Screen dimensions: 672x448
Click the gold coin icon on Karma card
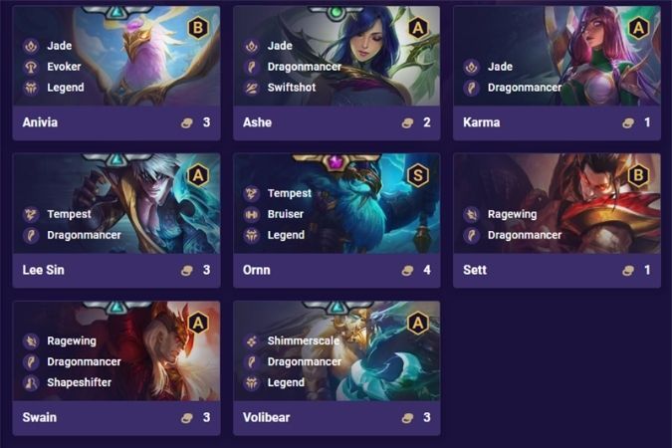[628, 123]
